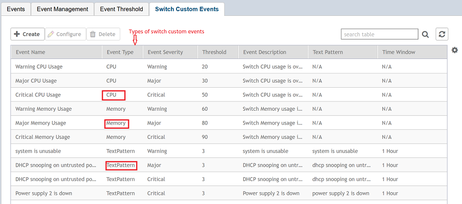462x204 pixels.
Task: Select the Critical CPU Usage row
Action: [229, 95]
